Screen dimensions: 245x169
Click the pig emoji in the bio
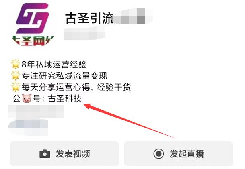(x=27, y=98)
